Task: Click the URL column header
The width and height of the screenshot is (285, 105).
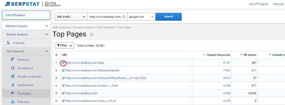Action: coord(64,55)
